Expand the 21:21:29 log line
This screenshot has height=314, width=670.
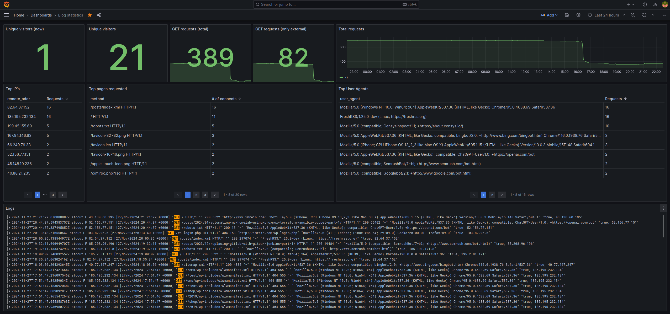click(x=9, y=217)
